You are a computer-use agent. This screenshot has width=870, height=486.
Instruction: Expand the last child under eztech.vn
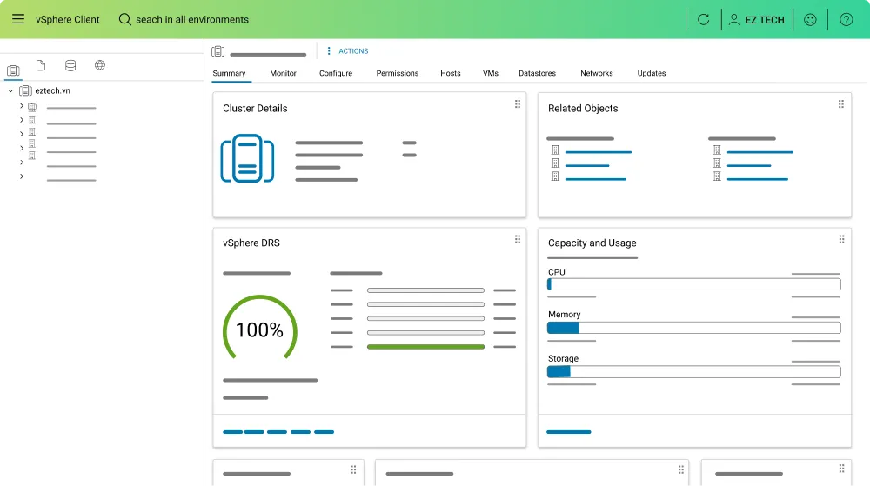click(x=22, y=176)
